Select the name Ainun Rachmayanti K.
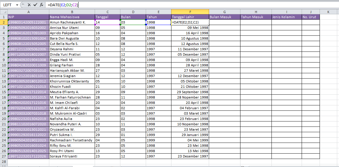 click(x=72, y=22)
